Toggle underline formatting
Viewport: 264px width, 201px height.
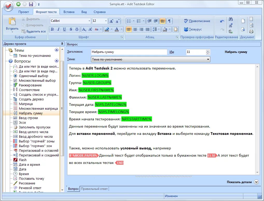click(x=64, y=30)
